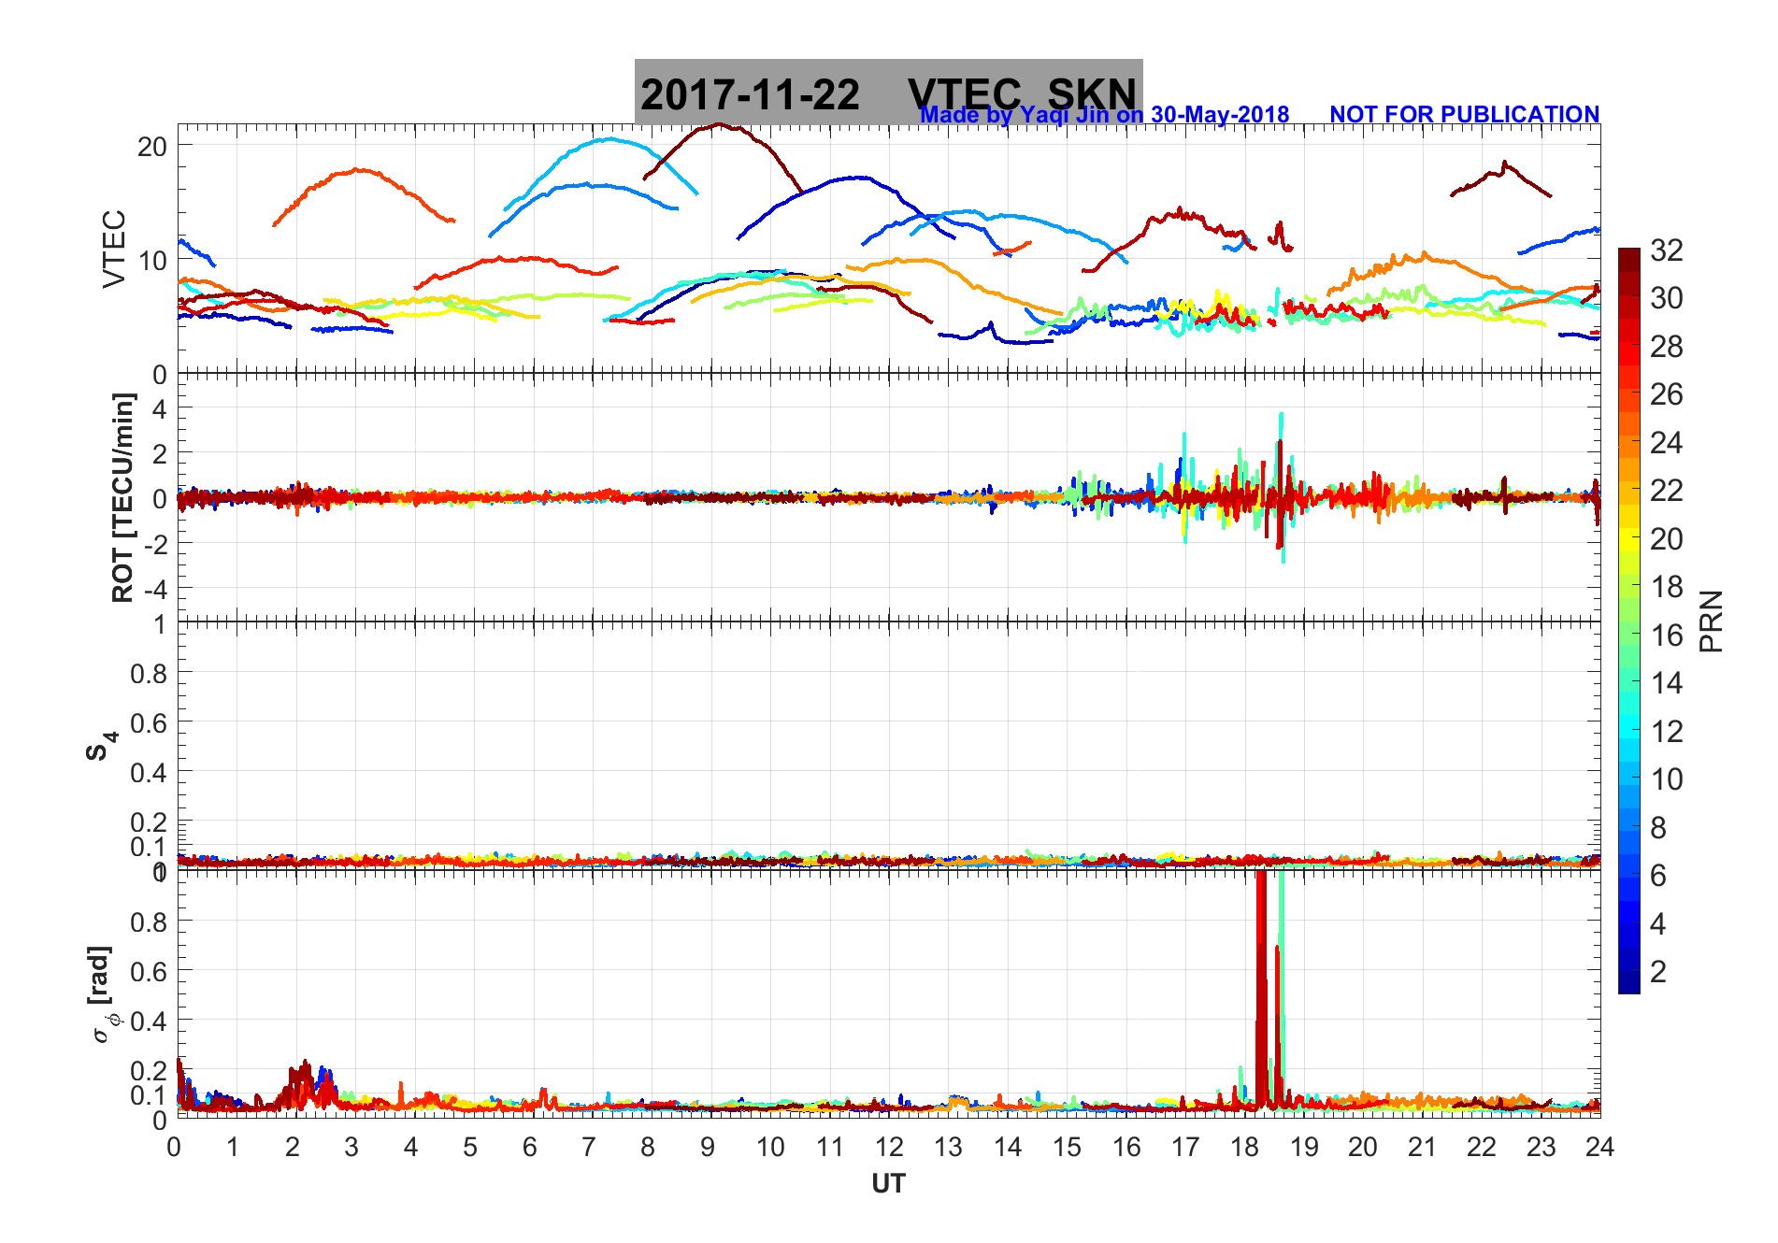This screenshot has width=1778, height=1243.
Task: Click UT axis tick label "24"
Action: click(x=1599, y=1147)
